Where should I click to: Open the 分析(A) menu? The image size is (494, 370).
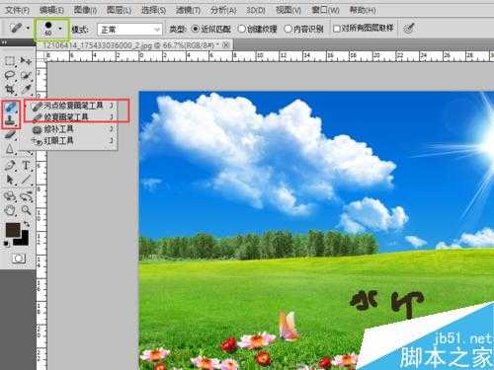(223, 10)
